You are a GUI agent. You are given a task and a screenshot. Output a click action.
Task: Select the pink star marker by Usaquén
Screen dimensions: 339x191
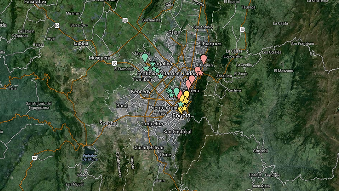click(201, 73)
